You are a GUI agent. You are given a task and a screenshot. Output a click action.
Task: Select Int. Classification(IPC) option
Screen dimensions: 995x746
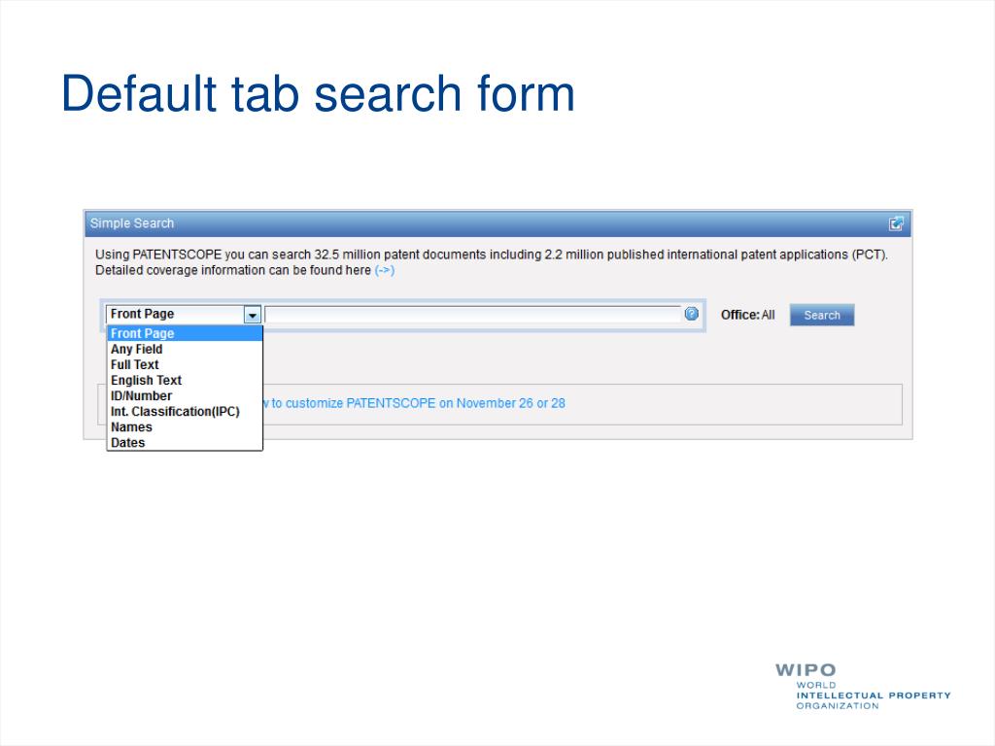point(185,411)
